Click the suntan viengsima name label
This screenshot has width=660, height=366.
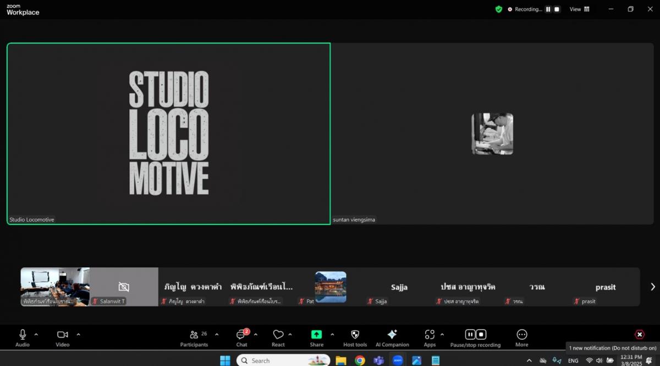tap(354, 219)
